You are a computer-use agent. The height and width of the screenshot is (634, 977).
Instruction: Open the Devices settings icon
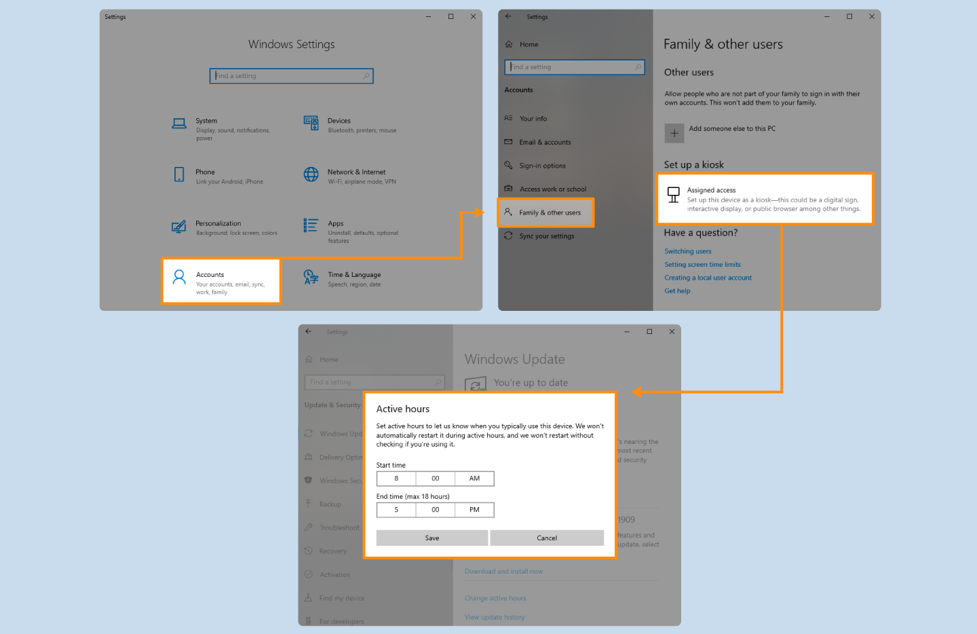(x=311, y=123)
